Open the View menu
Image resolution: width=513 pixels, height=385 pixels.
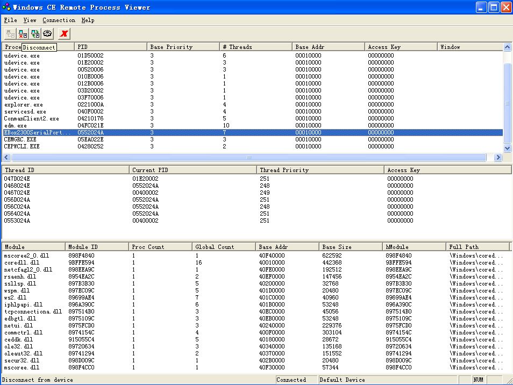pyautogui.click(x=30, y=20)
